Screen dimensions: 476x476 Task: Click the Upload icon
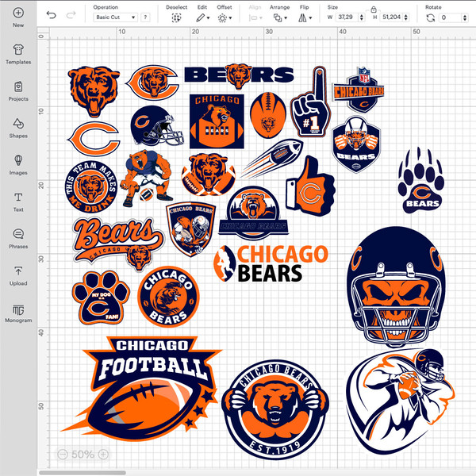pyautogui.click(x=18, y=271)
